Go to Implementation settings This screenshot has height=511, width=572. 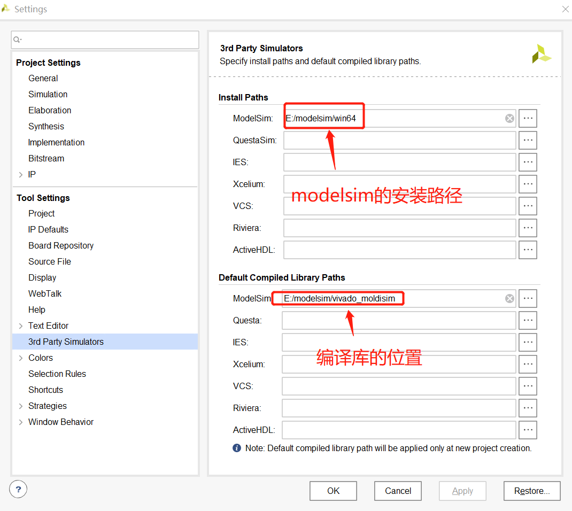(56, 143)
